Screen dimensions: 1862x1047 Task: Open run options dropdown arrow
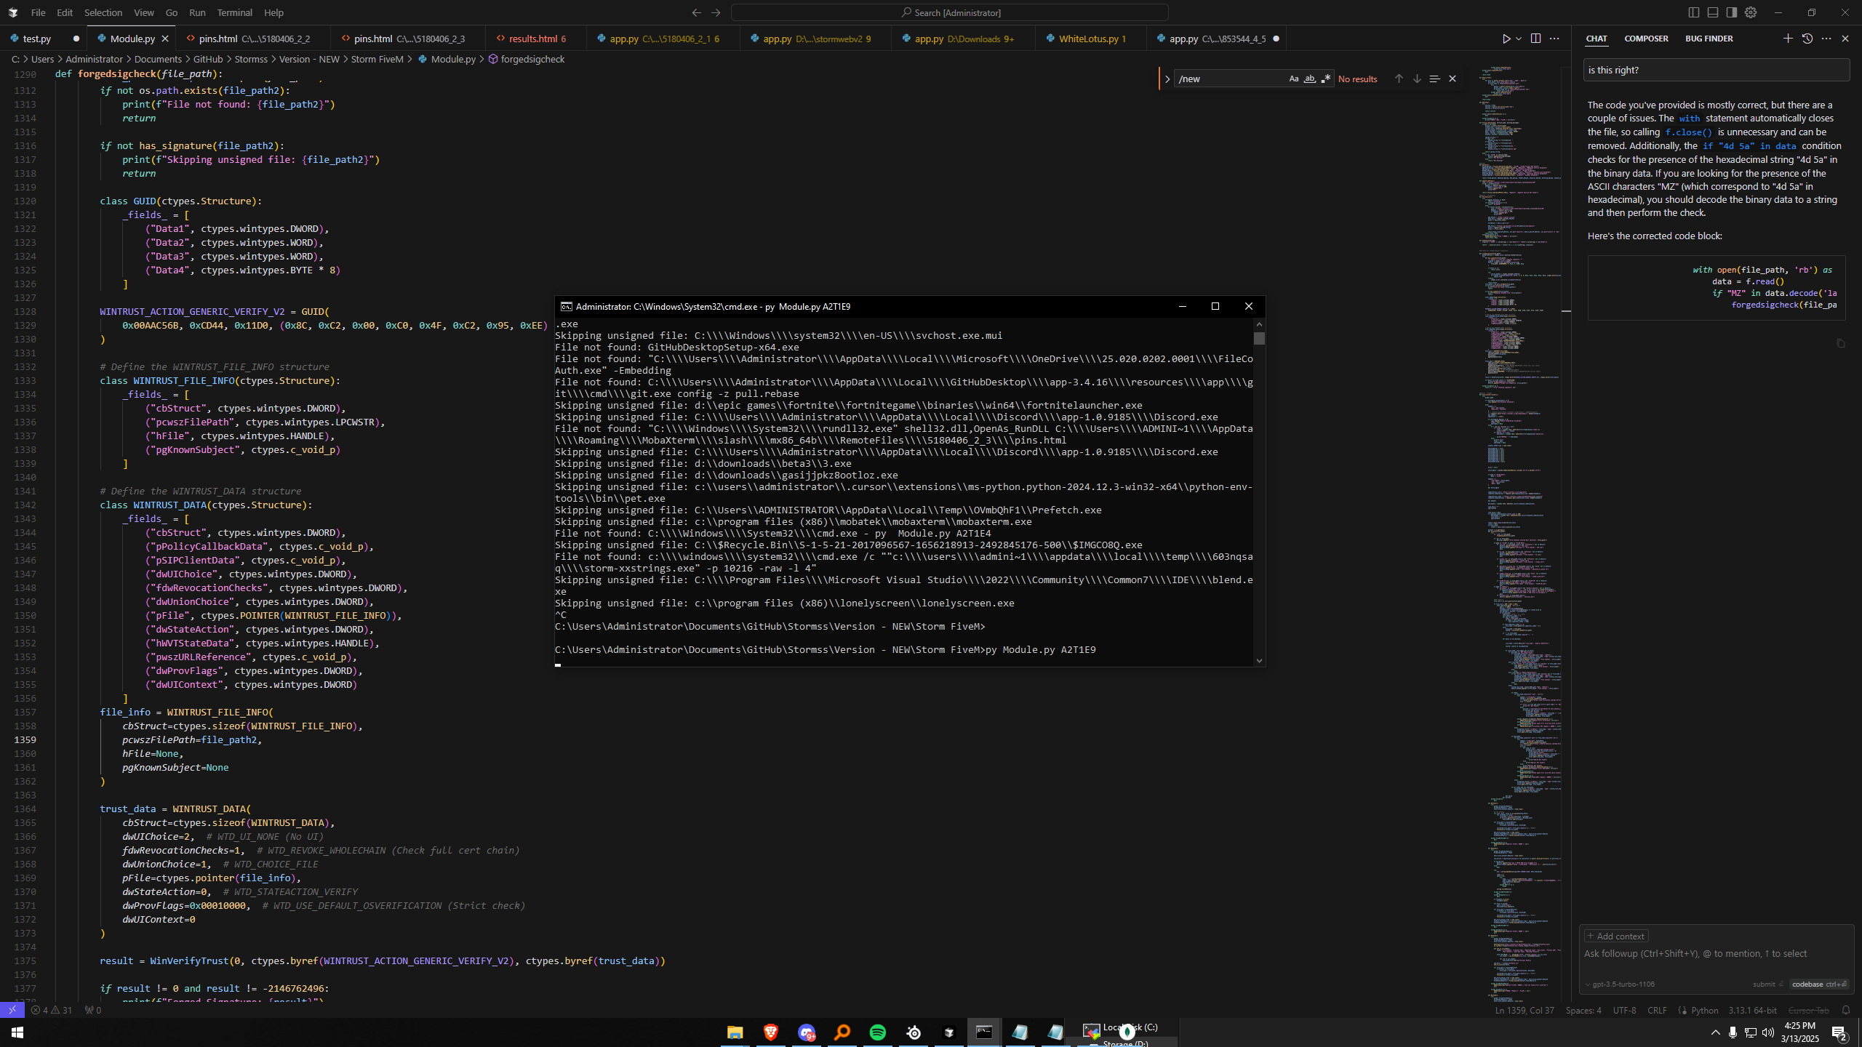point(1519,39)
